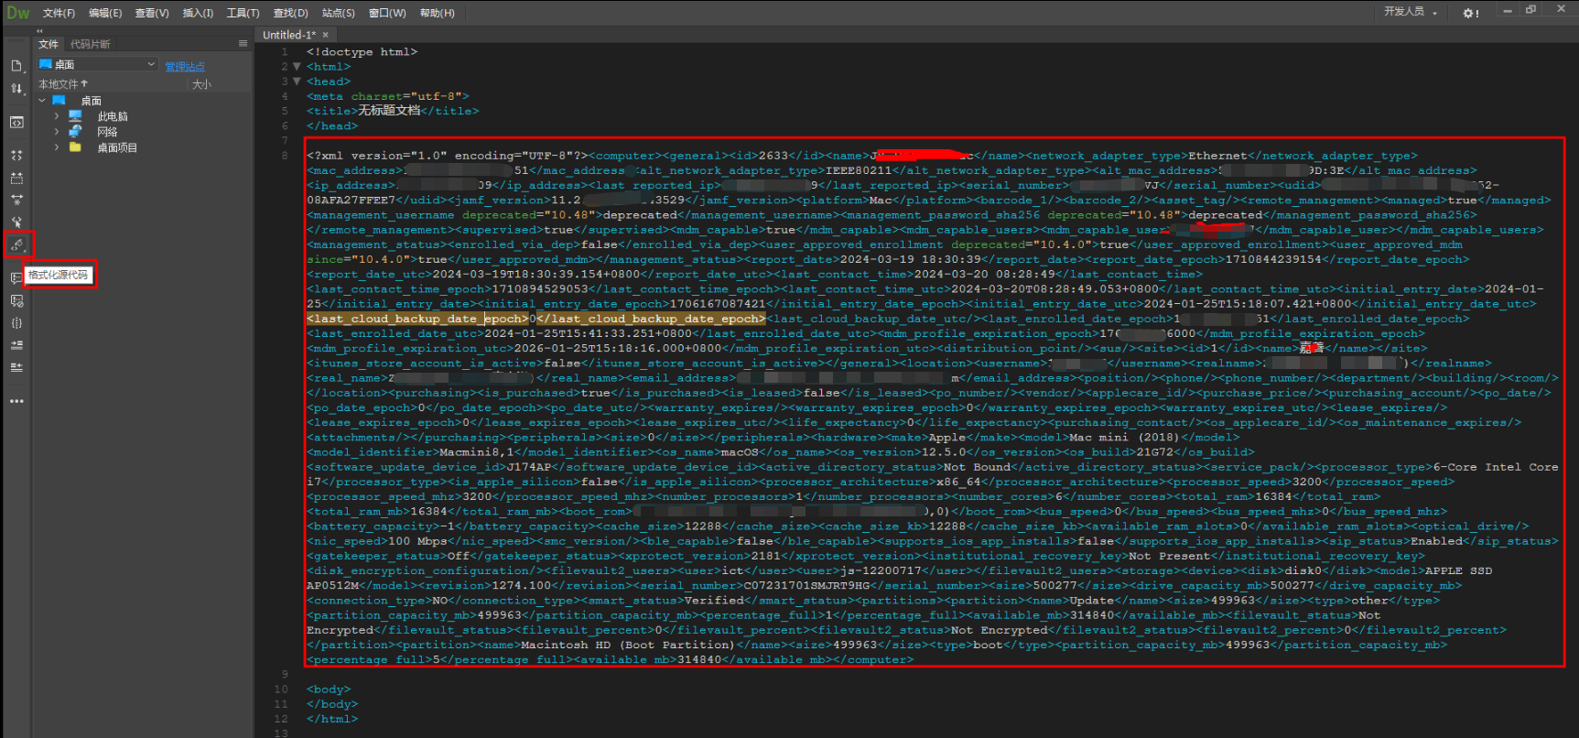Screen dimensions: 1579x738
Task: Select the 此电脑 tree row
Action: click(x=113, y=116)
